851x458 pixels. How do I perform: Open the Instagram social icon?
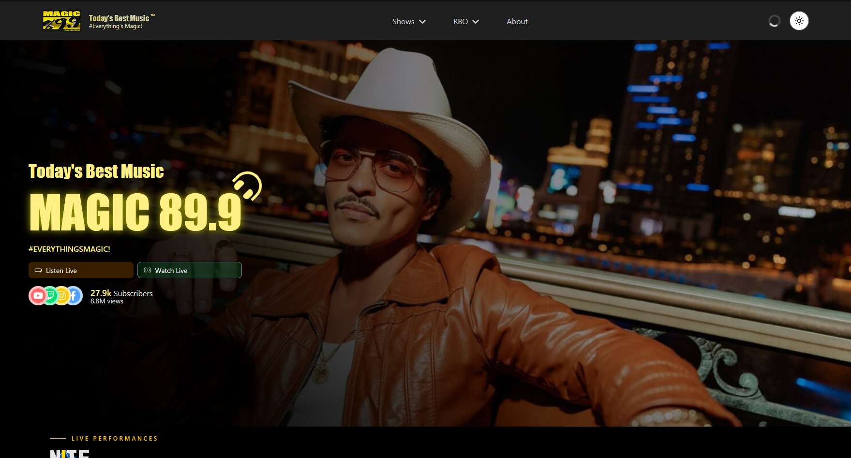62,296
